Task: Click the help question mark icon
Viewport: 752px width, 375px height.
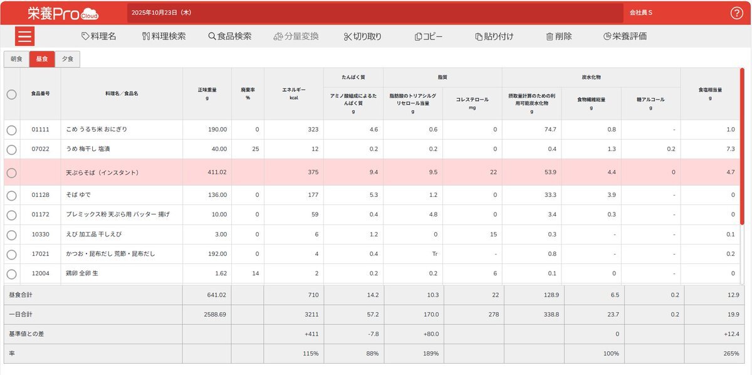Action: pos(736,13)
